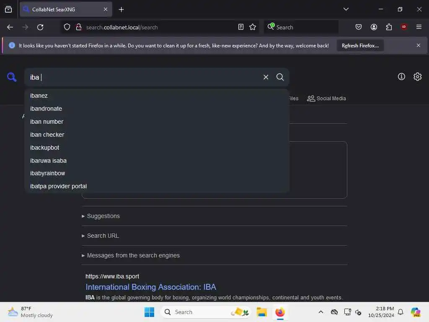Go back to the previous page

click(10, 27)
